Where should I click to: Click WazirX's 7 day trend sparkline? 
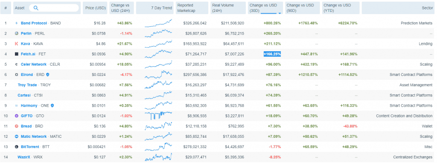pos(158,157)
